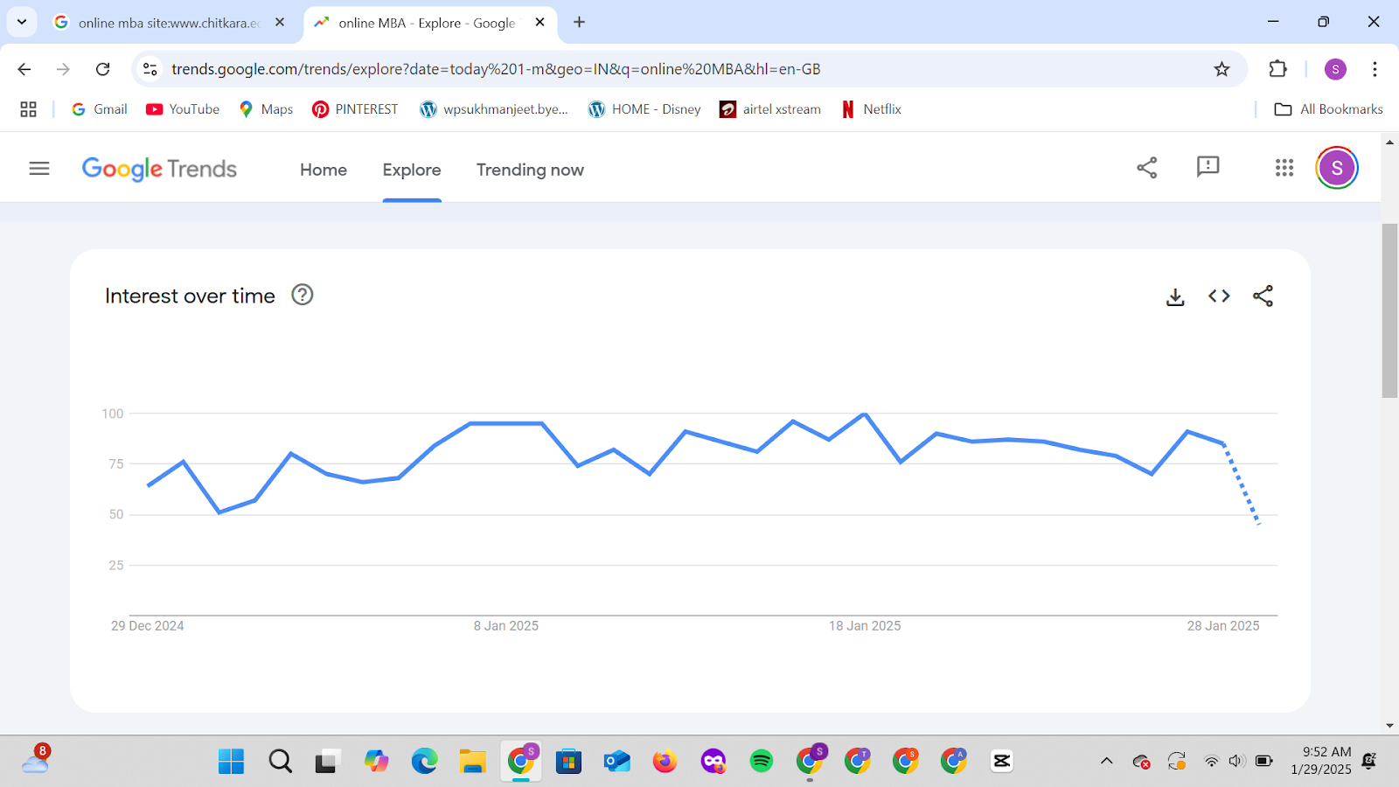Open help for Interest over time
The height and width of the screenshot is (787, 1399).
pos(302,296)
